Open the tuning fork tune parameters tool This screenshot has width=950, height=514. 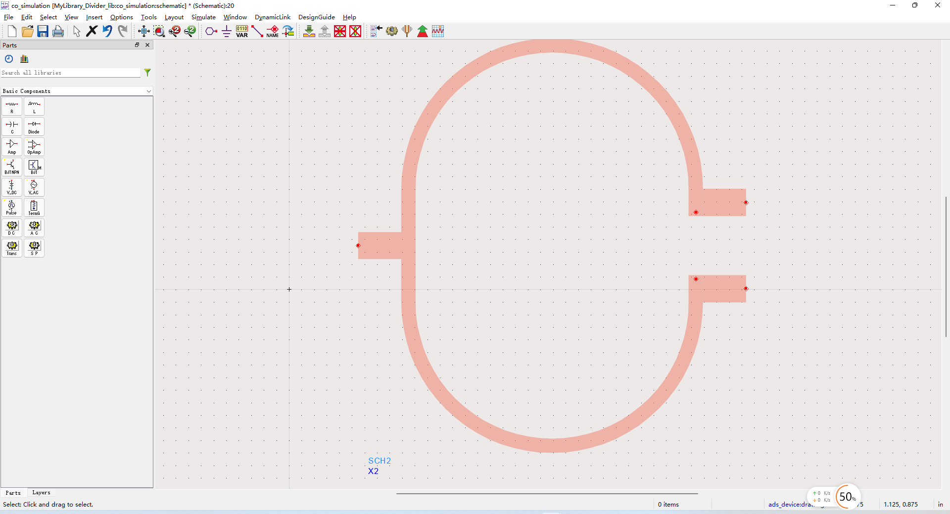pyautogui.click(x=407, y=31)
